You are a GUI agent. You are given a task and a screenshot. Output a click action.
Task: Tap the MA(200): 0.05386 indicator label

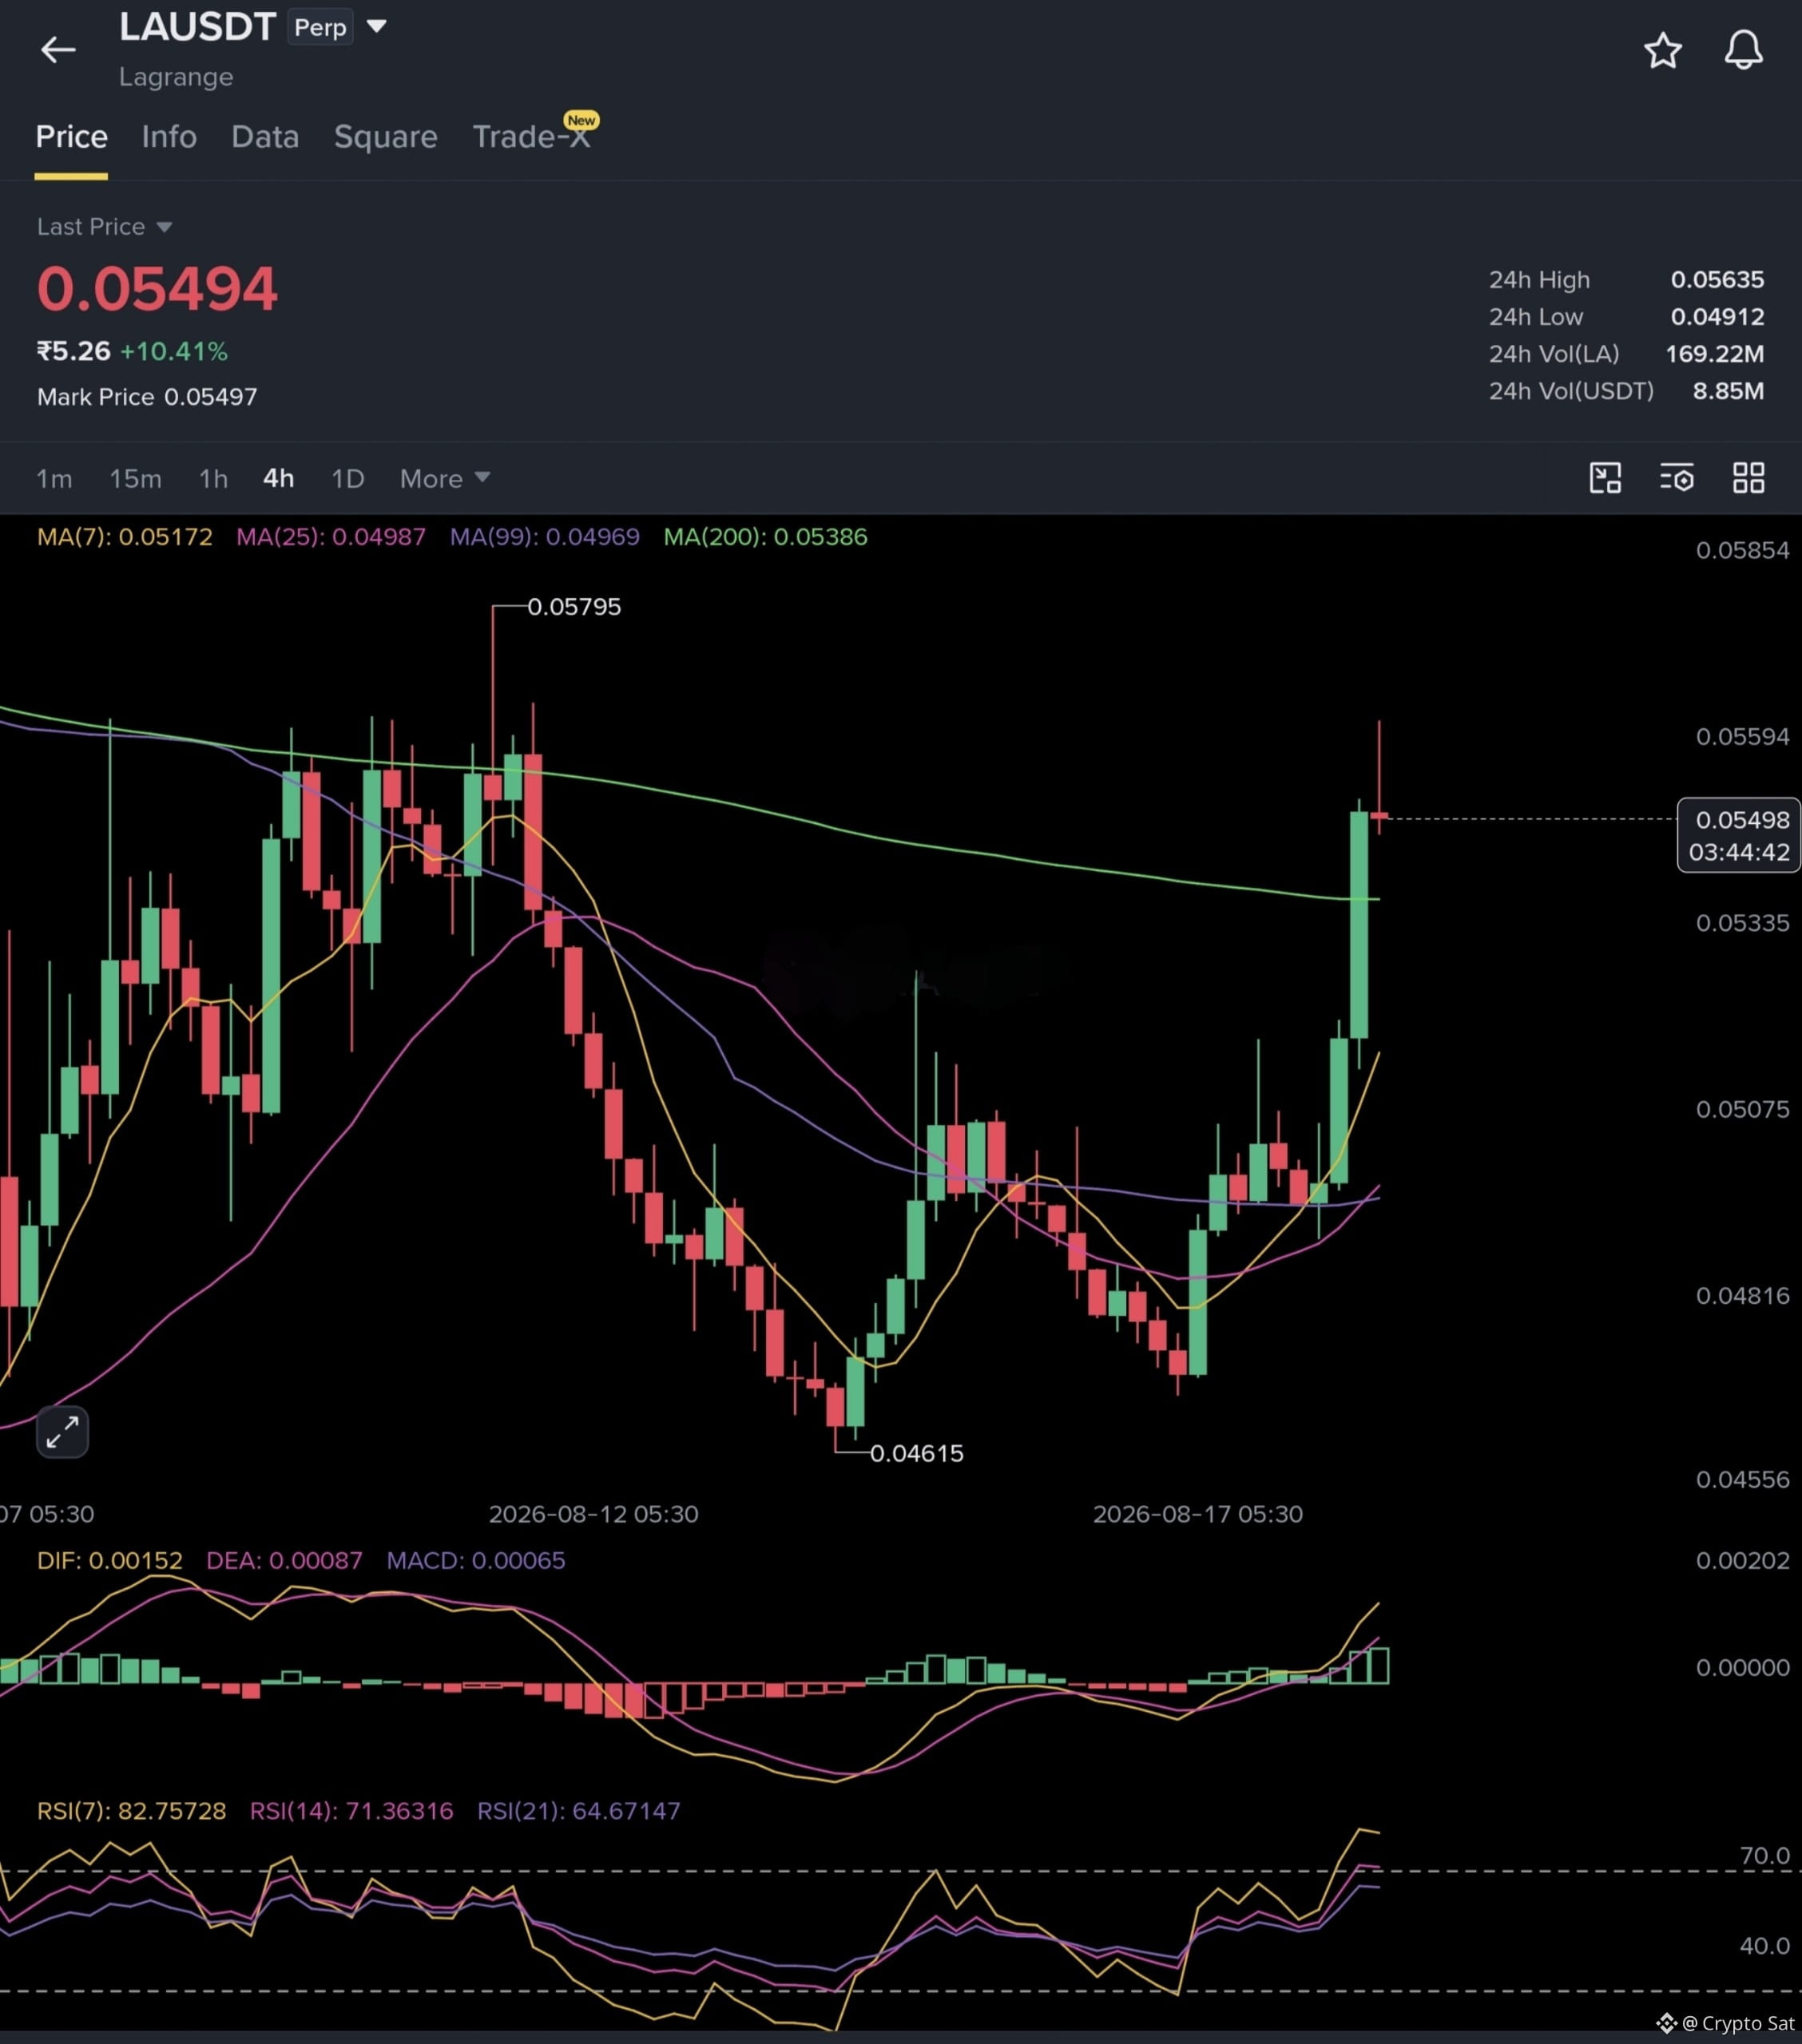click(x=765, y=537)
